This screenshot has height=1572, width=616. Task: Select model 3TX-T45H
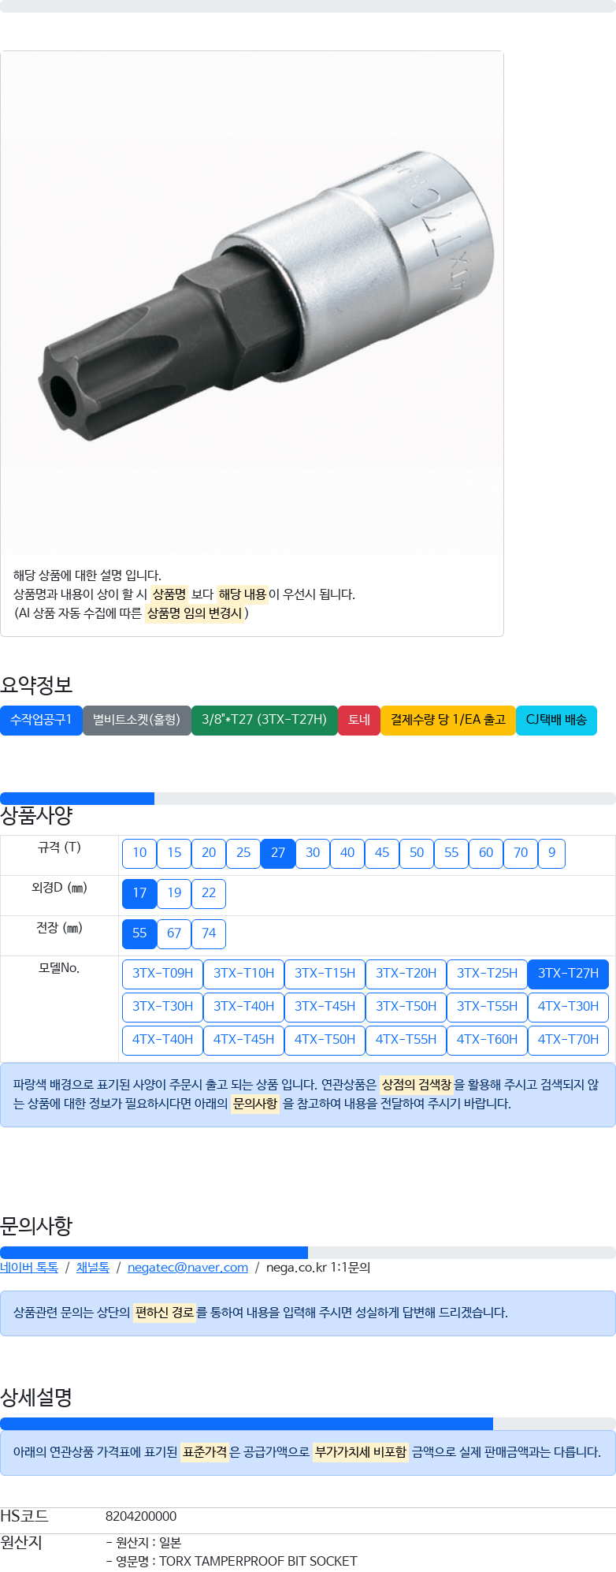pos(325,1007)
